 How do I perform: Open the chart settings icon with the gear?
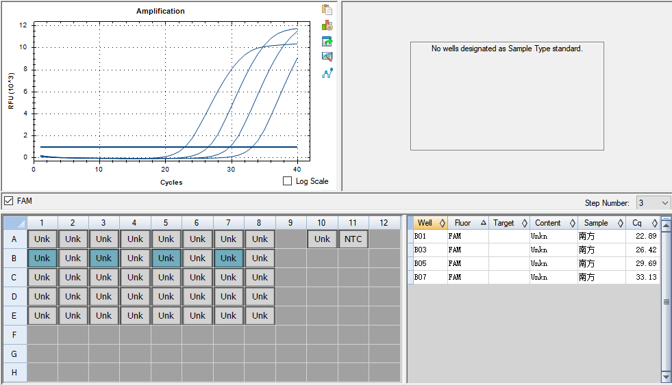click(327, 25)
